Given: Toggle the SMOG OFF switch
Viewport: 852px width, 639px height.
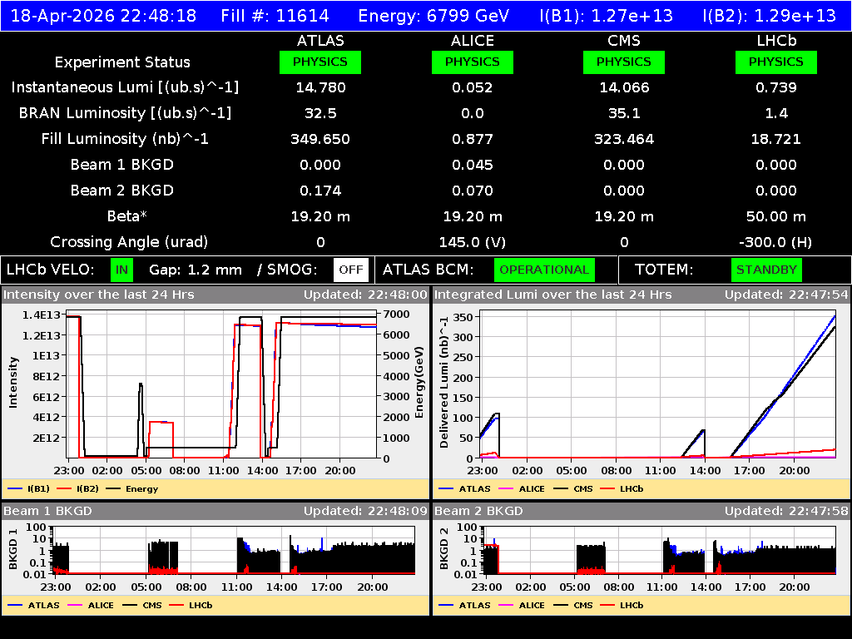Looking at the screenshot, I should coord(351,270).
